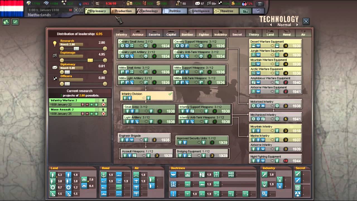Cancel the Infantry Warfare research project
Screen dimensions: 357x201
click(103, 105)
